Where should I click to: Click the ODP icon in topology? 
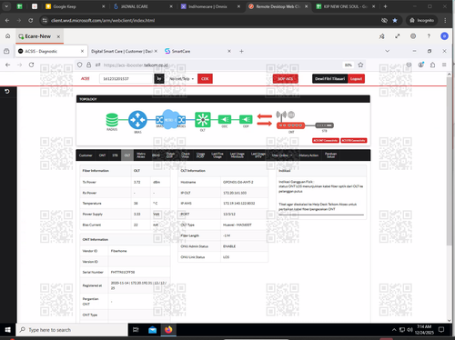pyautogui.click(x=246, y=119)
